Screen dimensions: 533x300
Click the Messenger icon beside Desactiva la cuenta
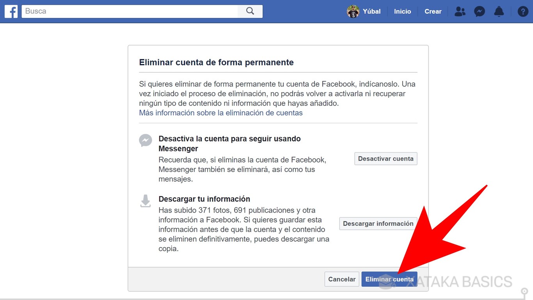(146, 140)
